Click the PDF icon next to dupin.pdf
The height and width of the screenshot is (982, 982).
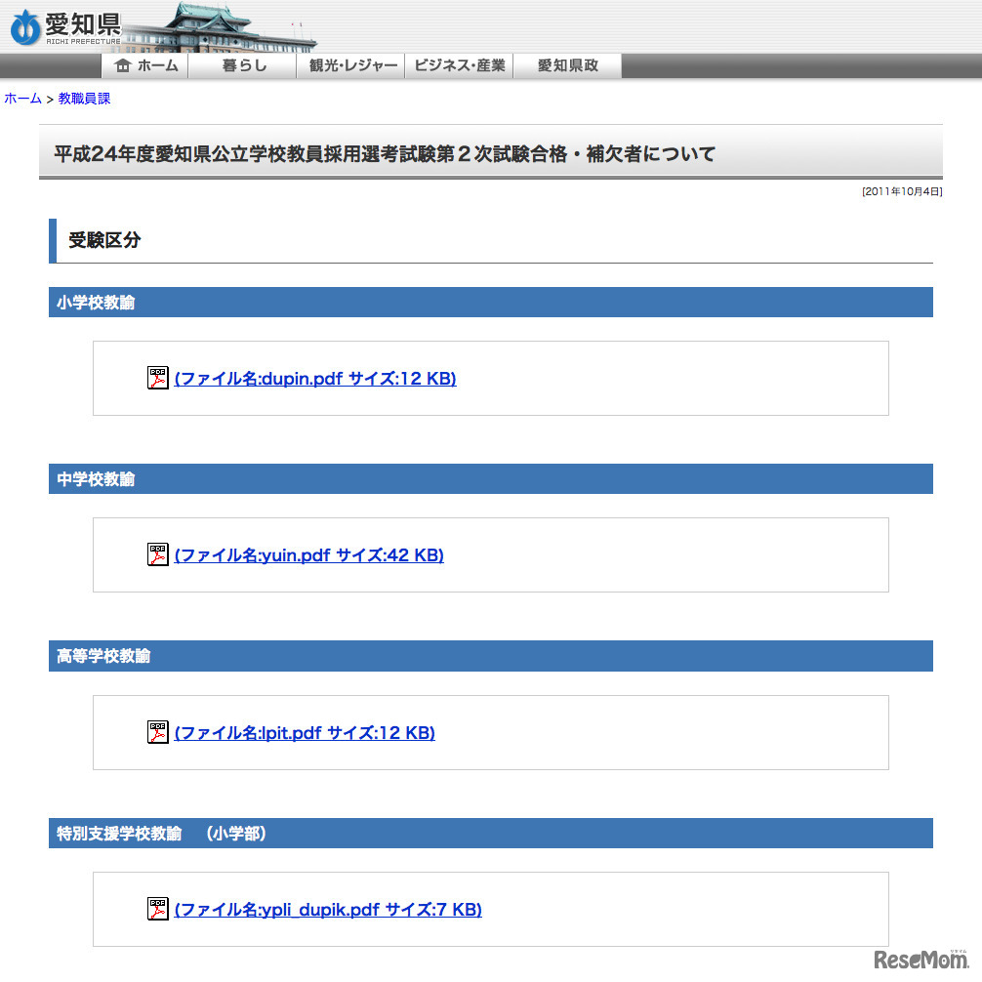point(157,378)
